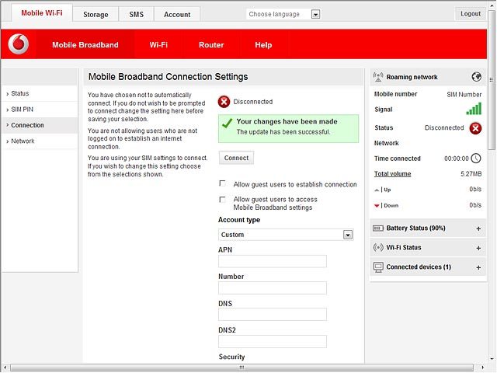
Task: Click the Connect button
Action: tap(236, 158)
